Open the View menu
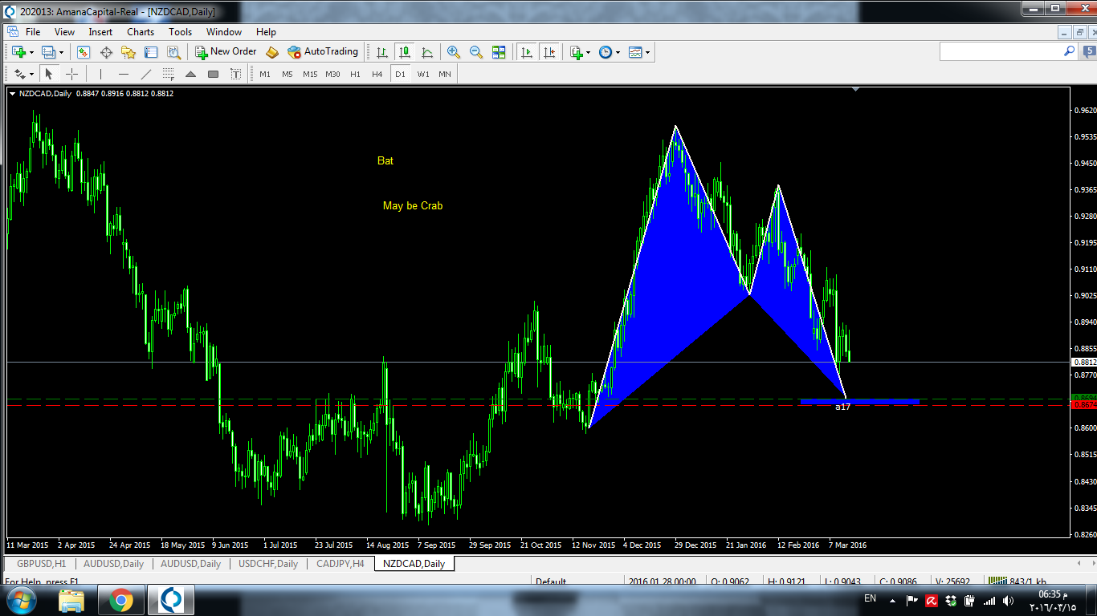This screenshot has width=1097, height=616. coord(64,32)
